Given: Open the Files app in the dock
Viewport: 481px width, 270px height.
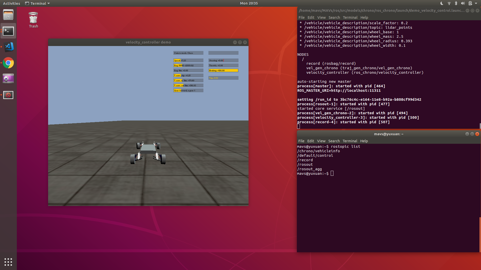Looking at the screenshot, I should pyautogui.click(x=8, y=15).
